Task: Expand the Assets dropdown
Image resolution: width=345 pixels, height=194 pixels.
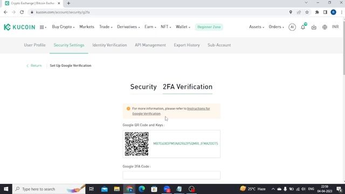Action: tap(257, 27)
